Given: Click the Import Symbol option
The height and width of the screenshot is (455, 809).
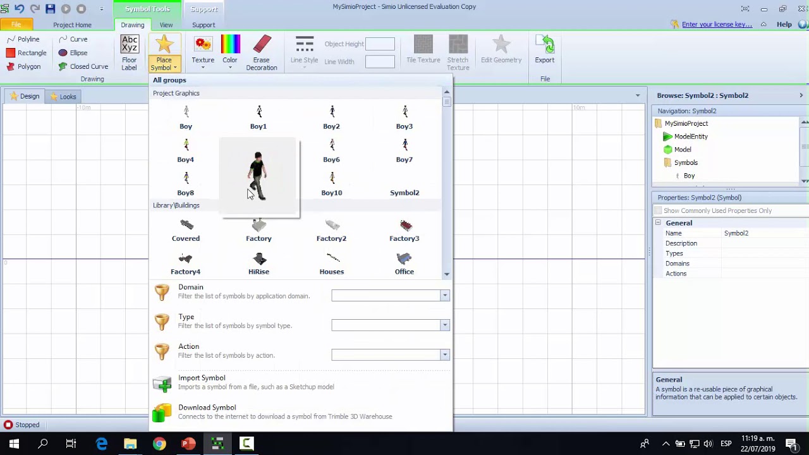Looking at the screenshot, I should point(301,382).
